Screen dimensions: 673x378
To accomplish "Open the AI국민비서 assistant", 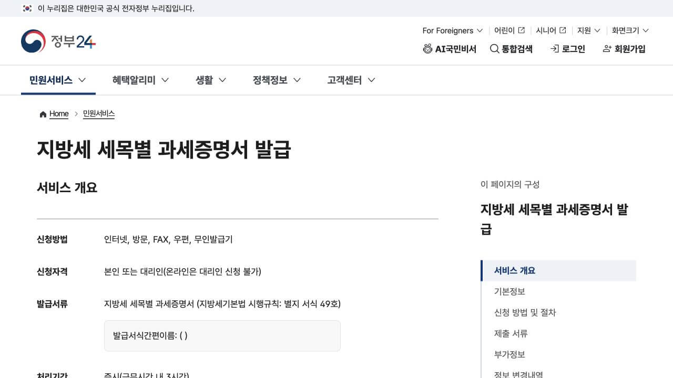I will [x=450, y=49].
